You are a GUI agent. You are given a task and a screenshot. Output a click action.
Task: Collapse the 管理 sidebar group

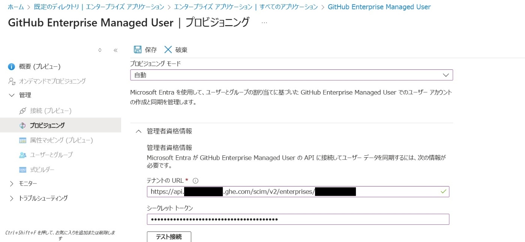[12, 95]
